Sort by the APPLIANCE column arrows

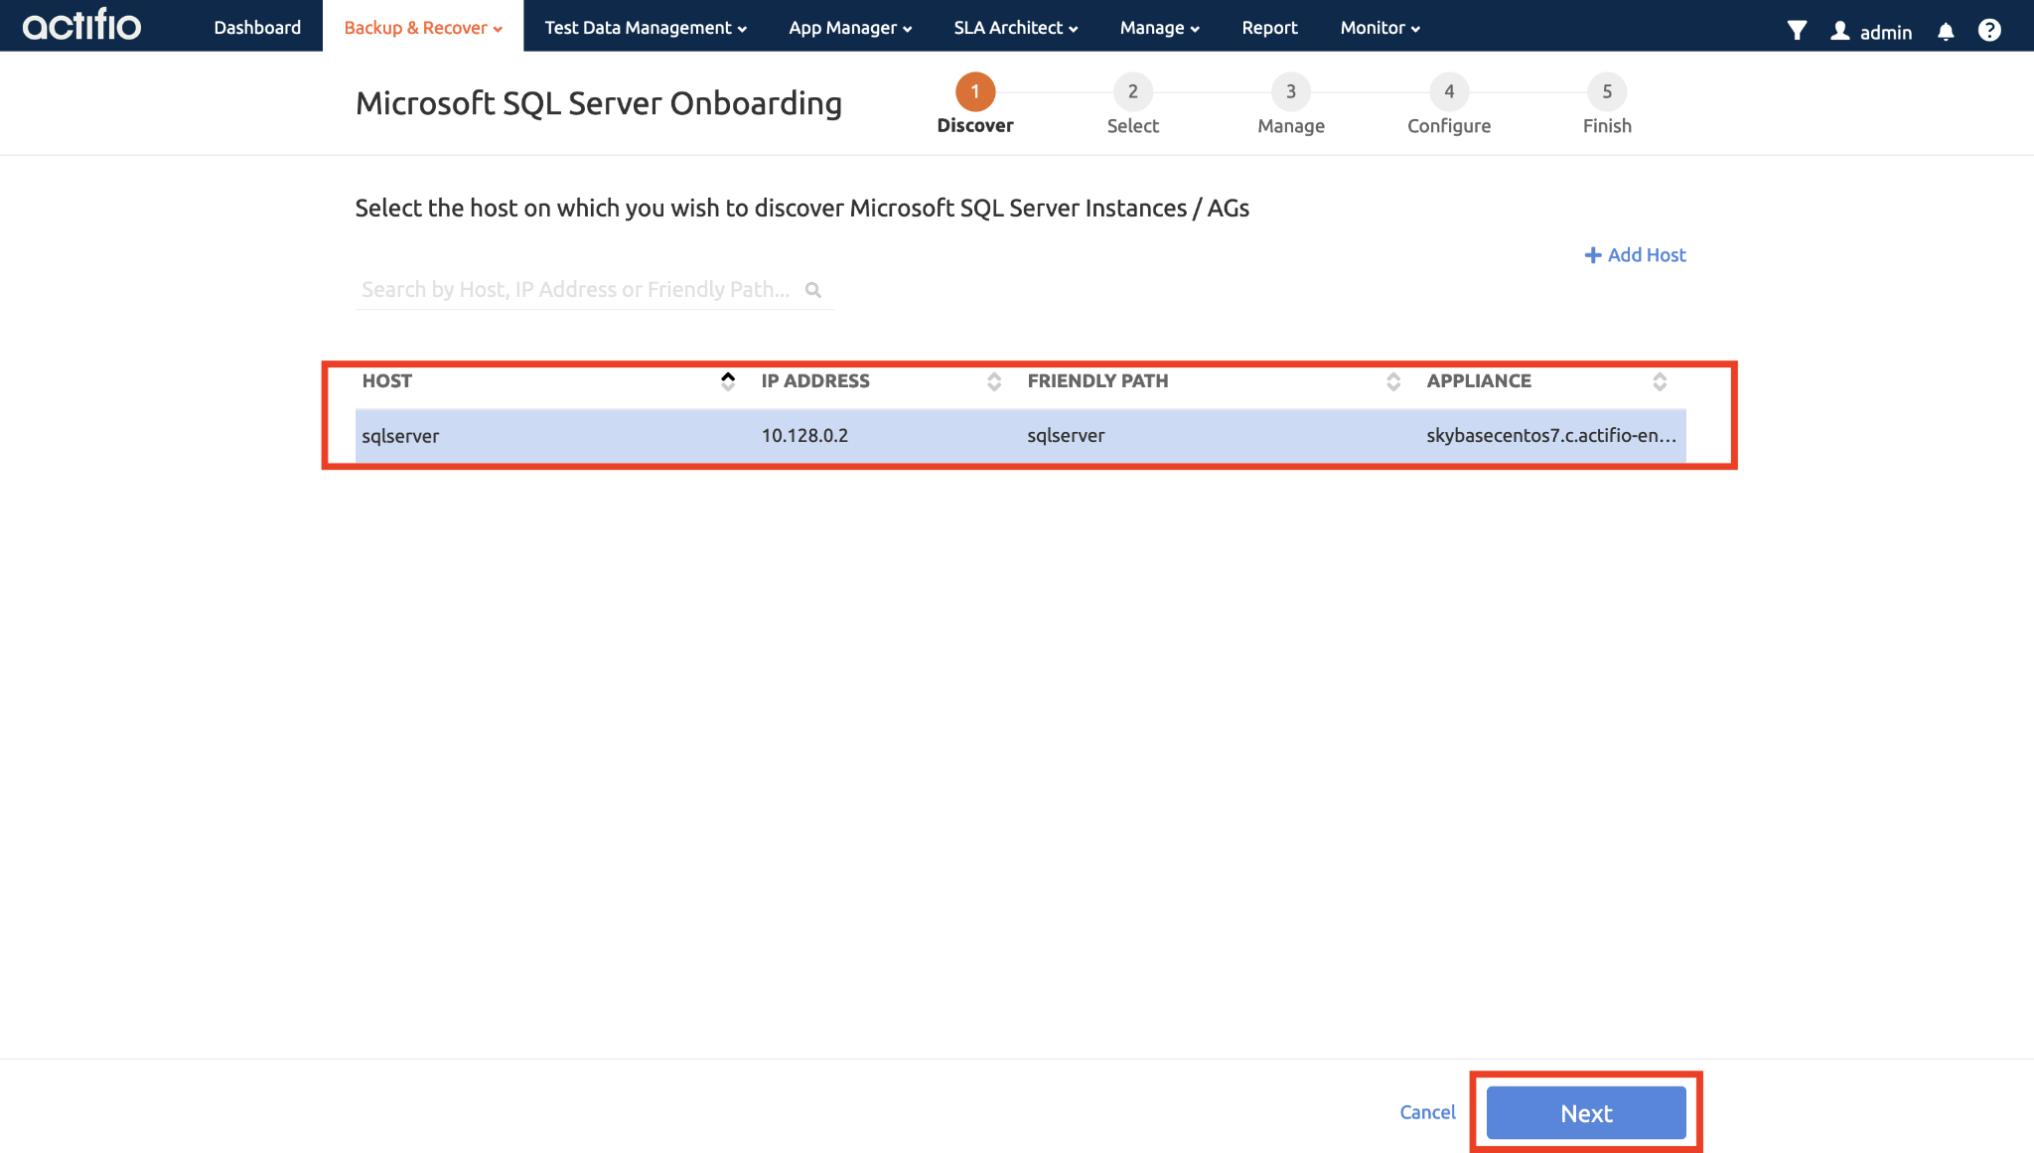[x=1660, y=381]
